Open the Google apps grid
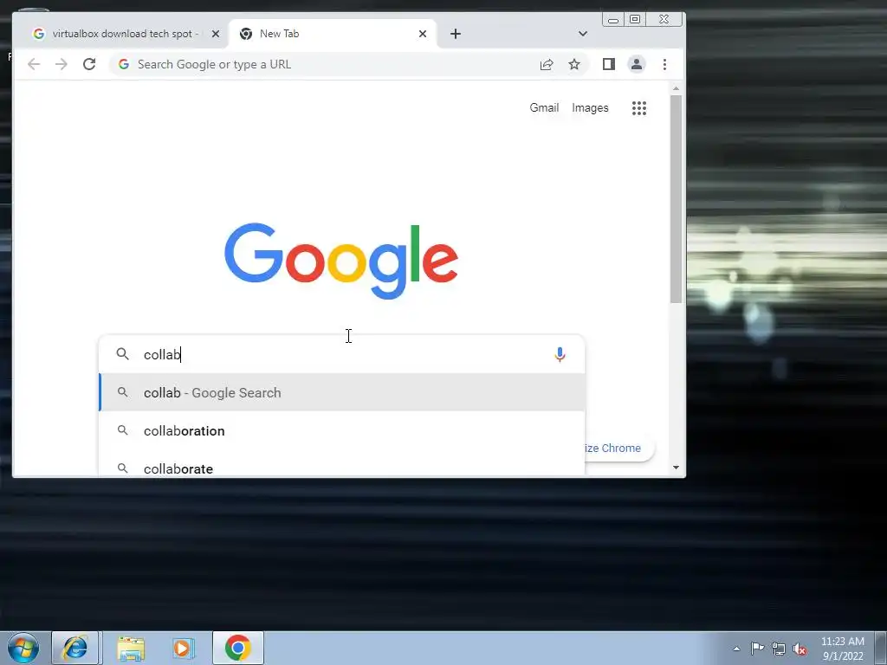 click(639, 108)
